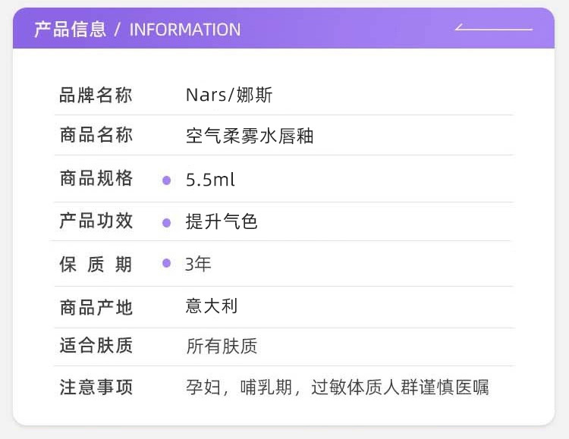Click the purple dot beside 5.5ml

(167, 180)
